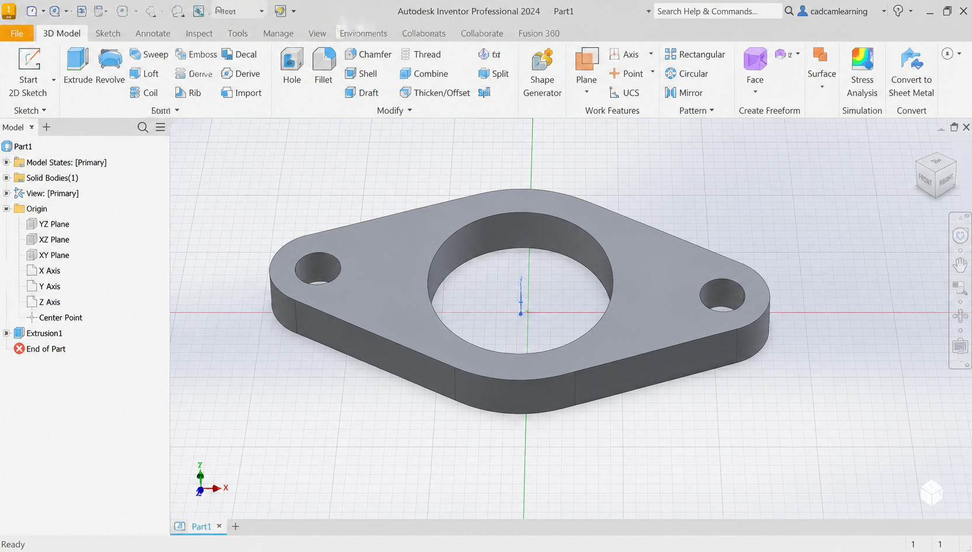Activate the Sweep tool
This screenshot has width=972, height=552.
(x=149, y=54)
